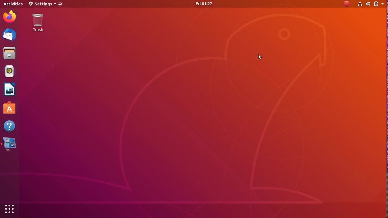Open the Settings app menu dropdown
This screenshot has height=218, width=388.
(x=42, y=4)
